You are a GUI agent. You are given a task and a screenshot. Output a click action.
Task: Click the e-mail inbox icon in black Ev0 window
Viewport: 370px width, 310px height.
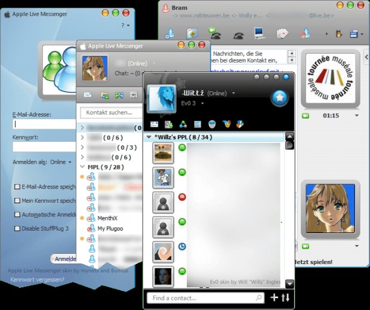tap(154, 124)
